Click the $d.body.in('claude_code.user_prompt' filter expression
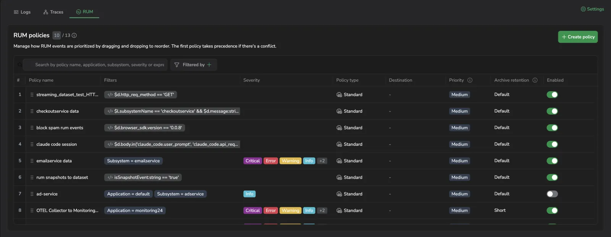 coord(172,144)
